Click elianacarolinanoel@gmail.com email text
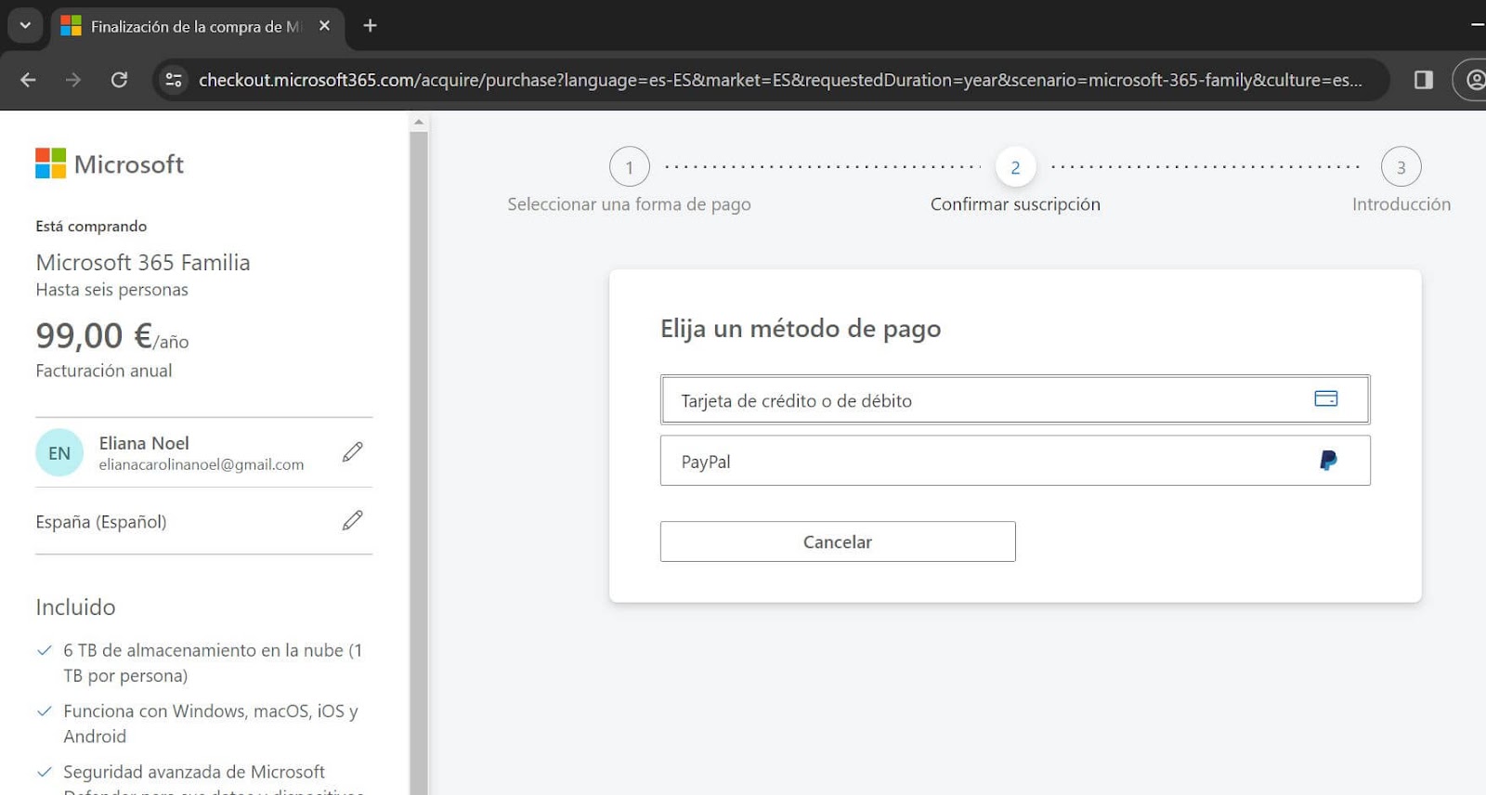 (x=202, y=464)
